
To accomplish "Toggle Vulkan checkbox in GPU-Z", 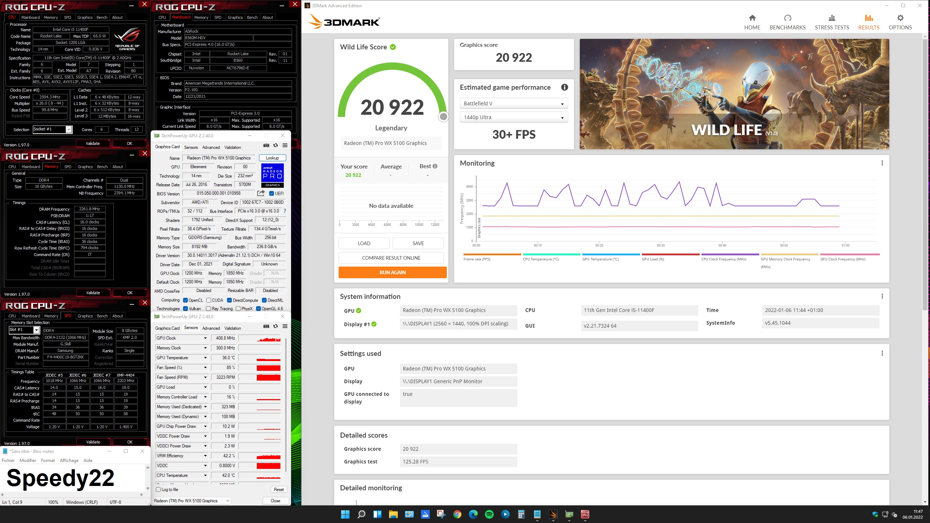I will pos(185,309).
